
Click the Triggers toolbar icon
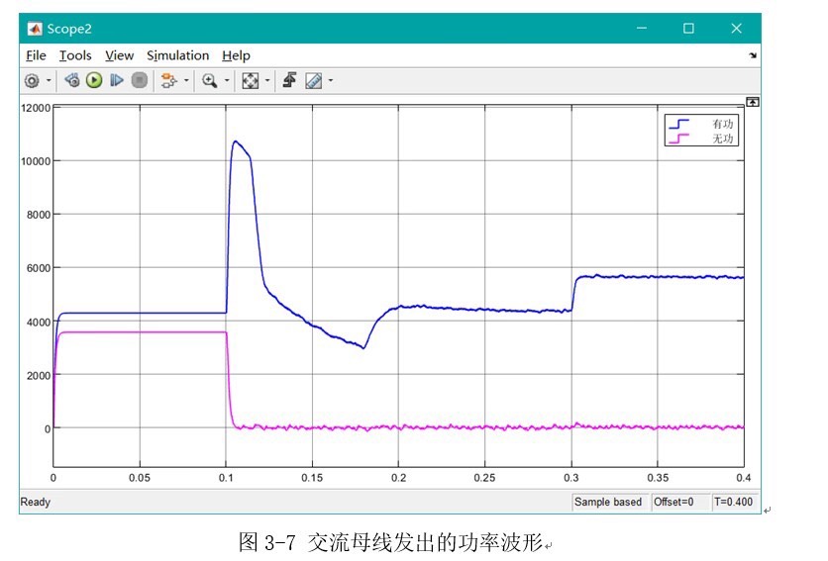pos(289,80)
